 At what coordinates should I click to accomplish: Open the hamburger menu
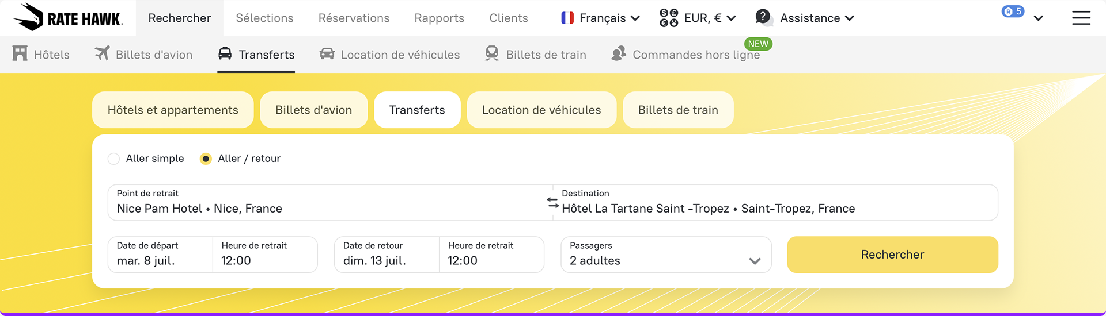click(x=1081, y=18)
